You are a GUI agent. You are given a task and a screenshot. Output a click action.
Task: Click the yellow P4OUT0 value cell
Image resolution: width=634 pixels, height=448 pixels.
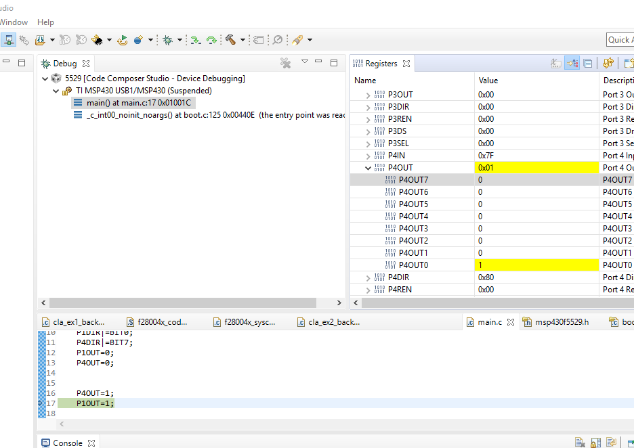(535, 265)
